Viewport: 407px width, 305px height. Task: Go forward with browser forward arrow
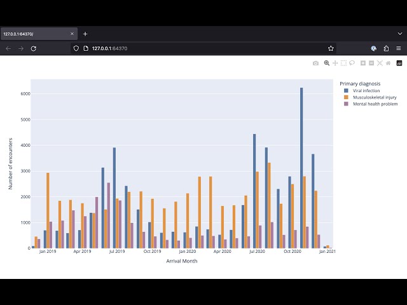coord(21,48)
